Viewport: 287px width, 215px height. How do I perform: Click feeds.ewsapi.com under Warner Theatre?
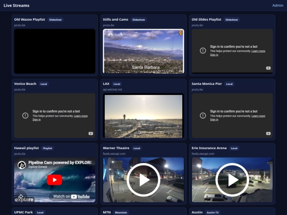click(114, 154)
